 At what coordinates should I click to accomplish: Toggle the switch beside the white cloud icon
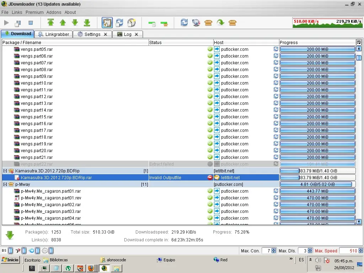tap(51, 251)
